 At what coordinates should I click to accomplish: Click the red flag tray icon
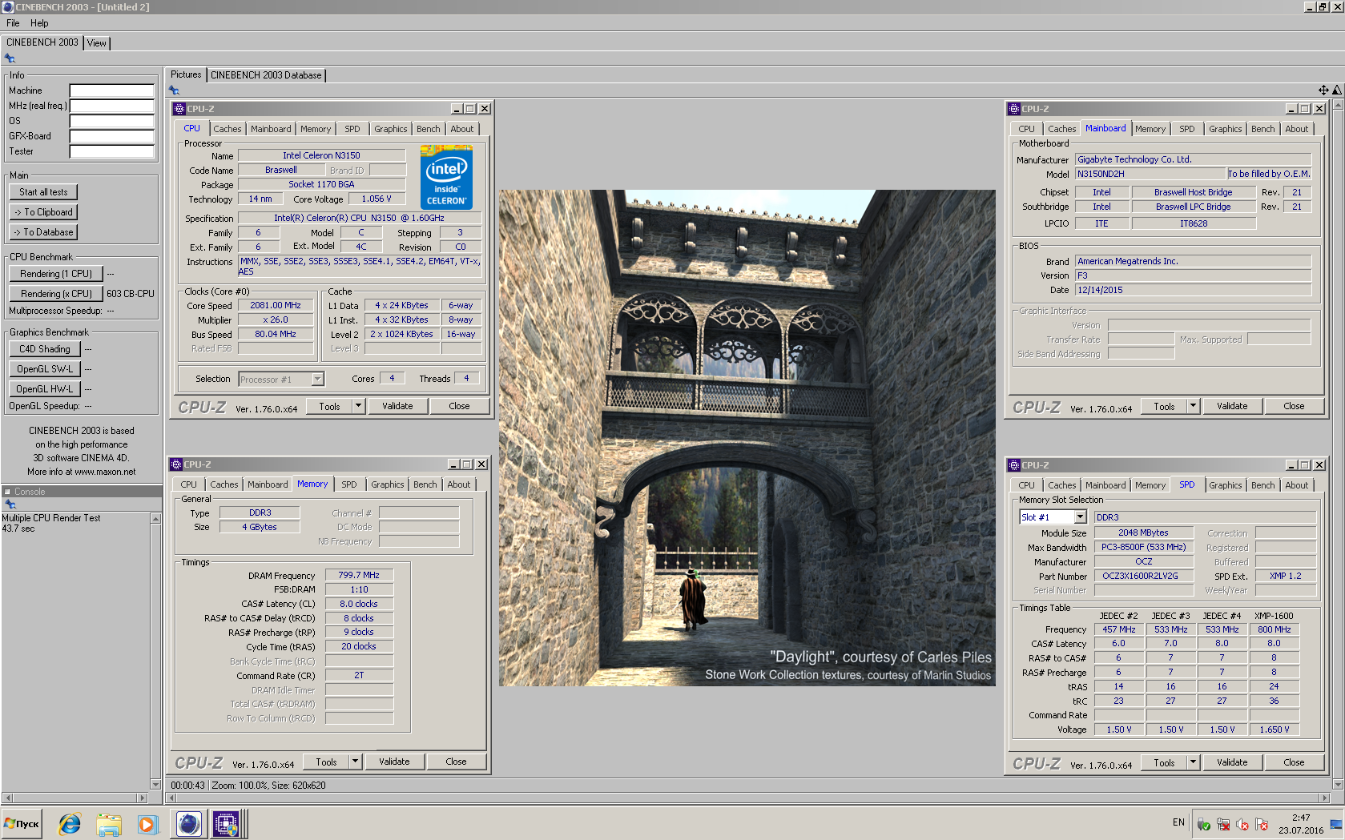pos(1262,824)
